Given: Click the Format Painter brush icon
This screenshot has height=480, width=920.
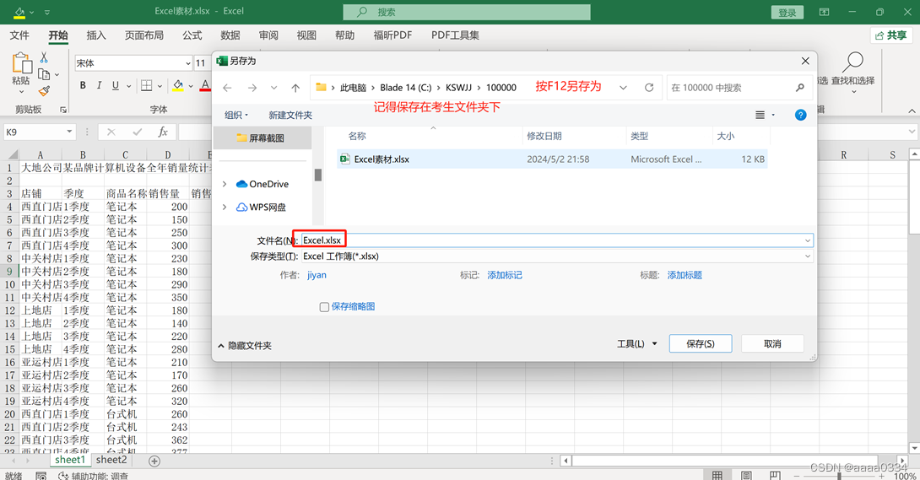Looking at the screenshot, I should point(44,91).
